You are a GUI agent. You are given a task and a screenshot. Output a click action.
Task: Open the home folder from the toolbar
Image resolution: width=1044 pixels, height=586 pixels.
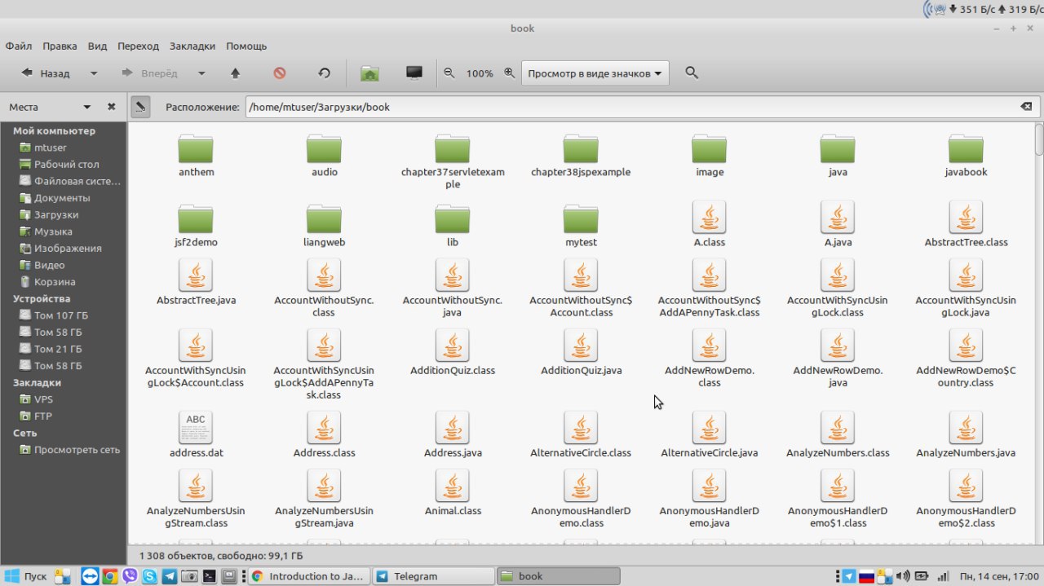click(x=369, y=73)
